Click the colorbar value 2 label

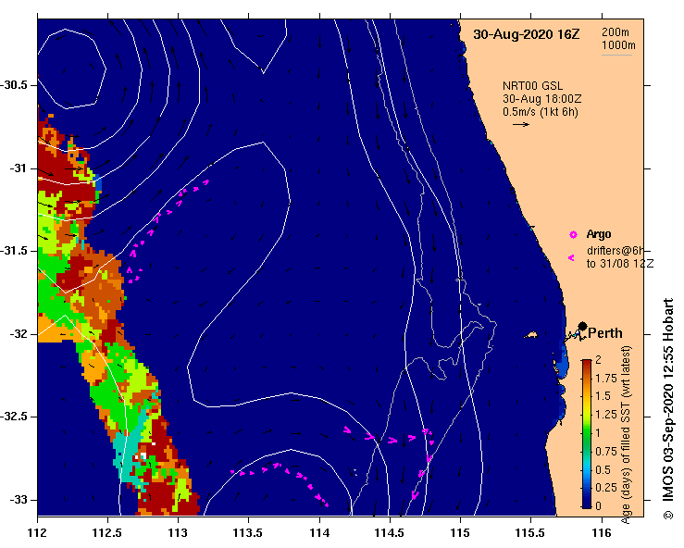(x=598, y=359)
